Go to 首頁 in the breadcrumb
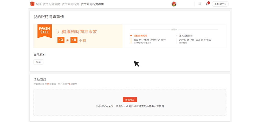 (x=38, y=4)
